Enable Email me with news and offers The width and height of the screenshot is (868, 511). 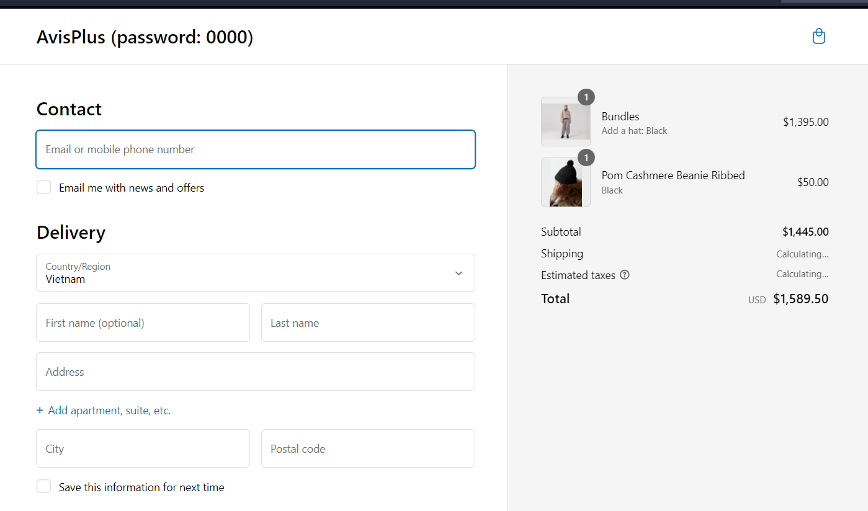[x=43, y=187]
